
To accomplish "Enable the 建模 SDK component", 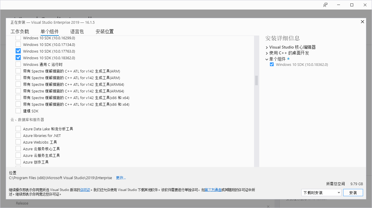I will pos(18,111).
